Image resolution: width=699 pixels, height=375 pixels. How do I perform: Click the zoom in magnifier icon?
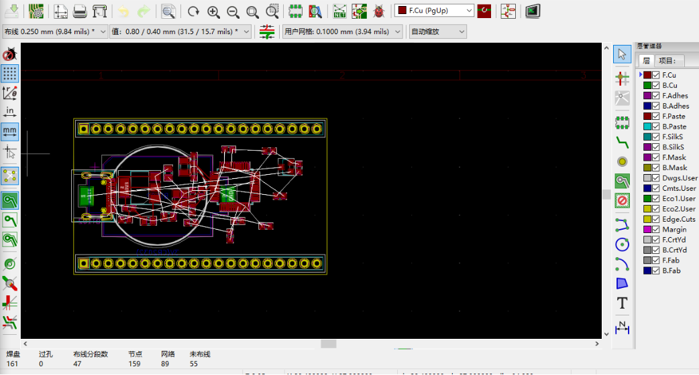click(x=213, y=11)
